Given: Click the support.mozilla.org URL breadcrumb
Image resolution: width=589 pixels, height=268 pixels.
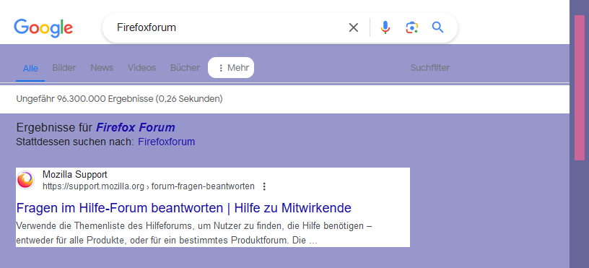Looking at the screenshot, I should [149, 186].
